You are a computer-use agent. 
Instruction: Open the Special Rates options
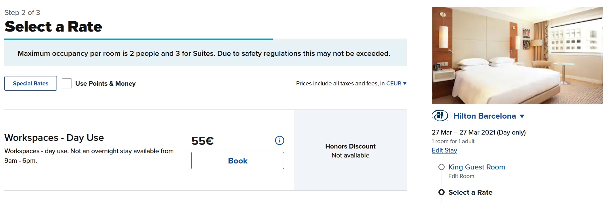31,83
